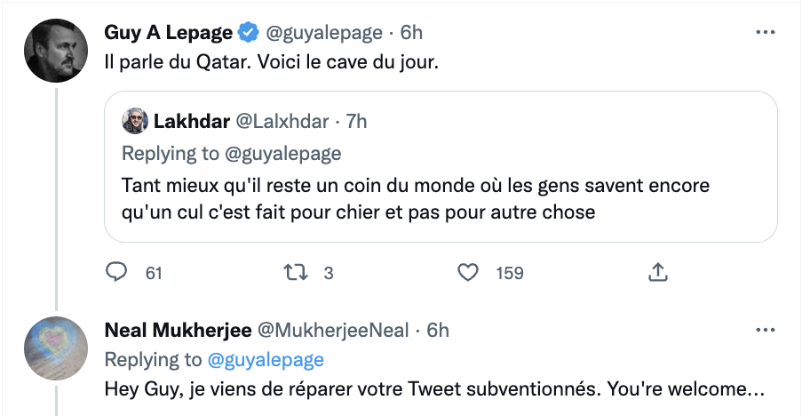
Task: Share Guy A Lepage's tweet
Action: click(x=657, y=272)
